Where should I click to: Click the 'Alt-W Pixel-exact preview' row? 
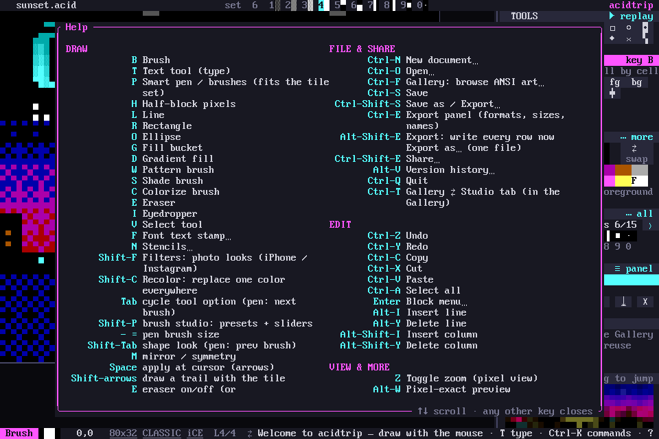tap(441, 390)
